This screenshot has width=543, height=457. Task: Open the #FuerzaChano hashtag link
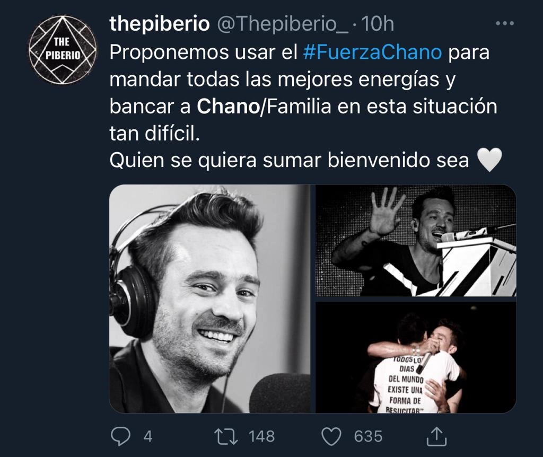pos(373,52)
